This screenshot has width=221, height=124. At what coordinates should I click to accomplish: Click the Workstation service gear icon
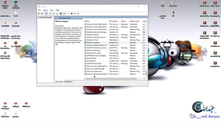85,61
